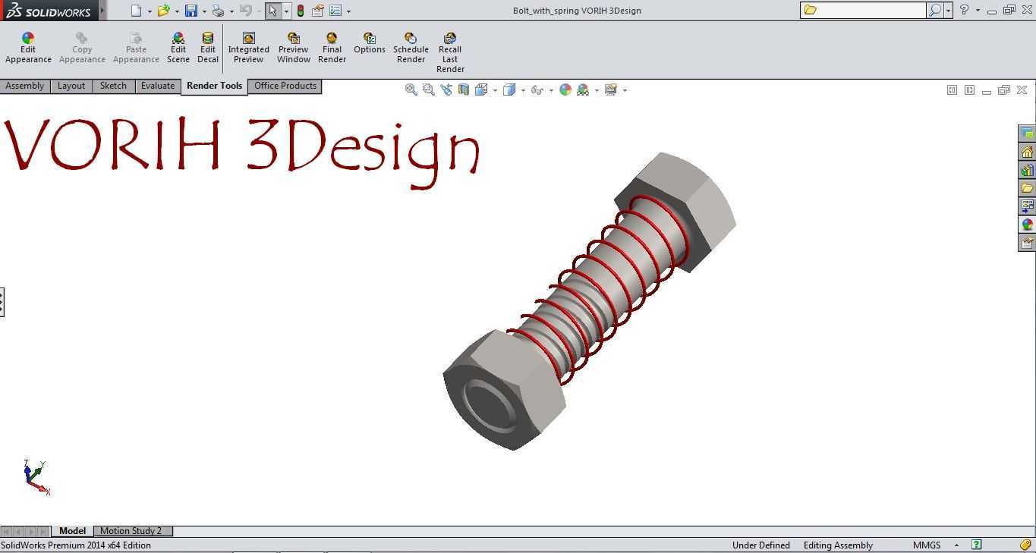Click heads-up Edit Appearance color ball
1036x553 pixels.
point(565,90)
